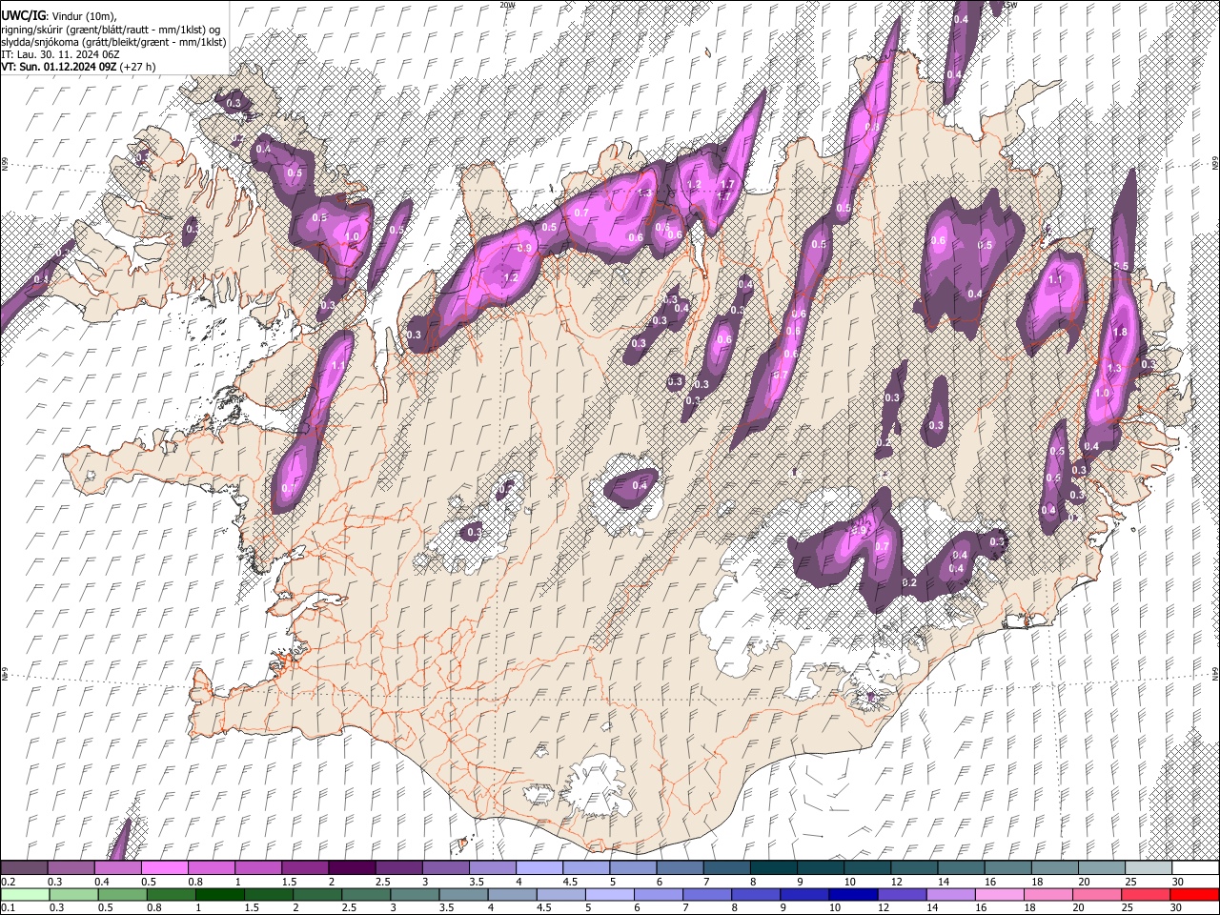
Task: Click the darkest green rain swatch at 1
Action: 220,894
